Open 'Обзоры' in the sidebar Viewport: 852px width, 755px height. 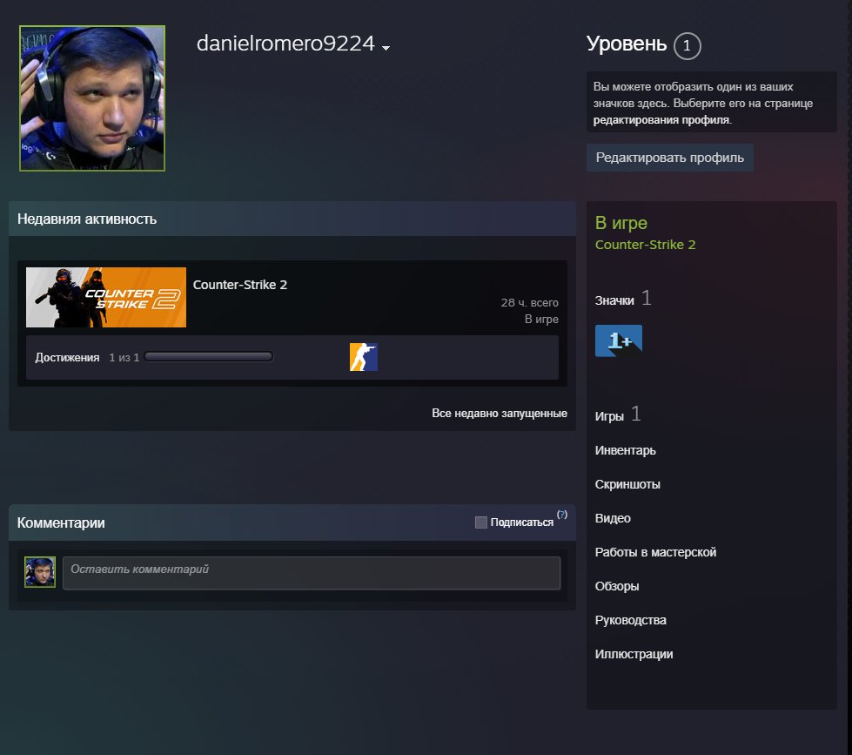tap(617, 586)
